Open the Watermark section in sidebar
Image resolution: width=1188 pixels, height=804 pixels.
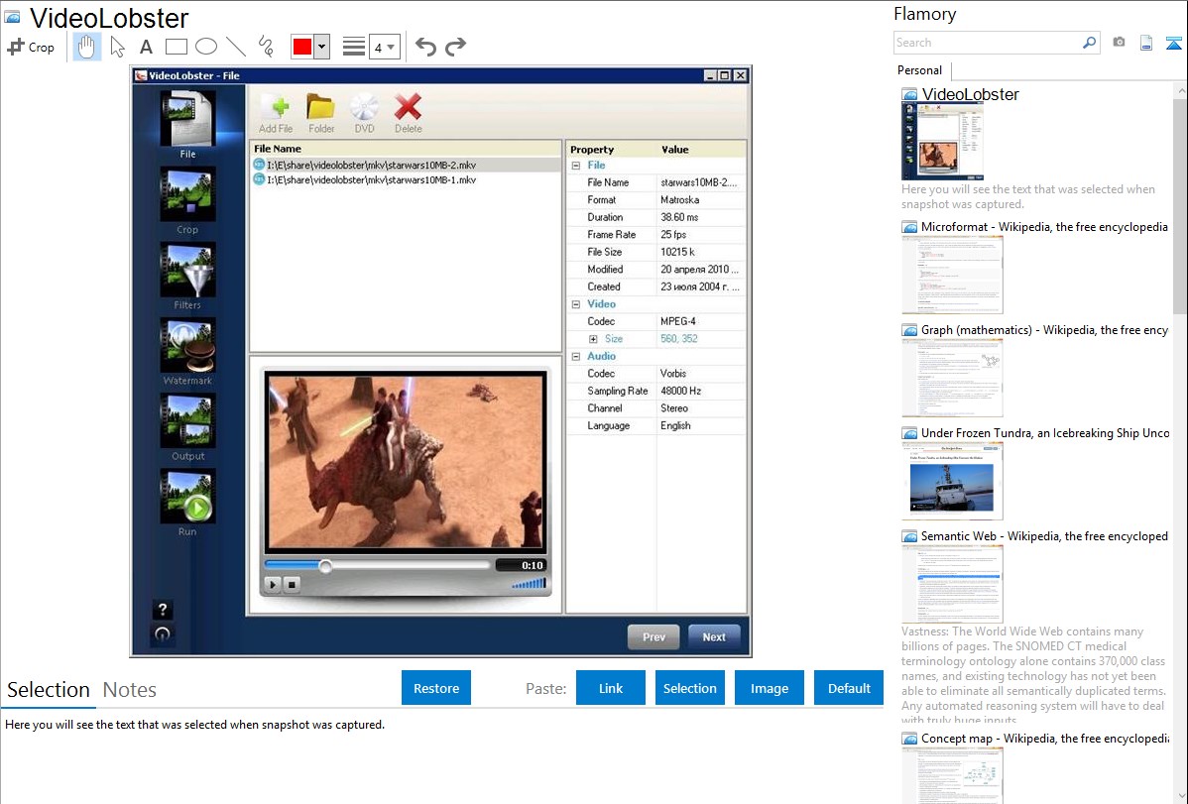tap(187, 352)
